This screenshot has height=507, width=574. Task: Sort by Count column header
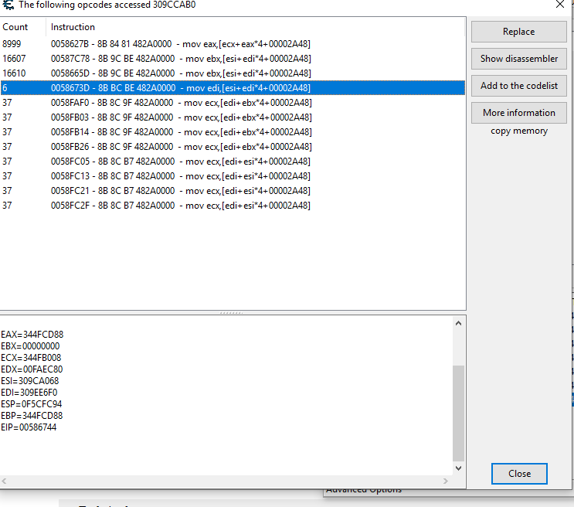22,27
